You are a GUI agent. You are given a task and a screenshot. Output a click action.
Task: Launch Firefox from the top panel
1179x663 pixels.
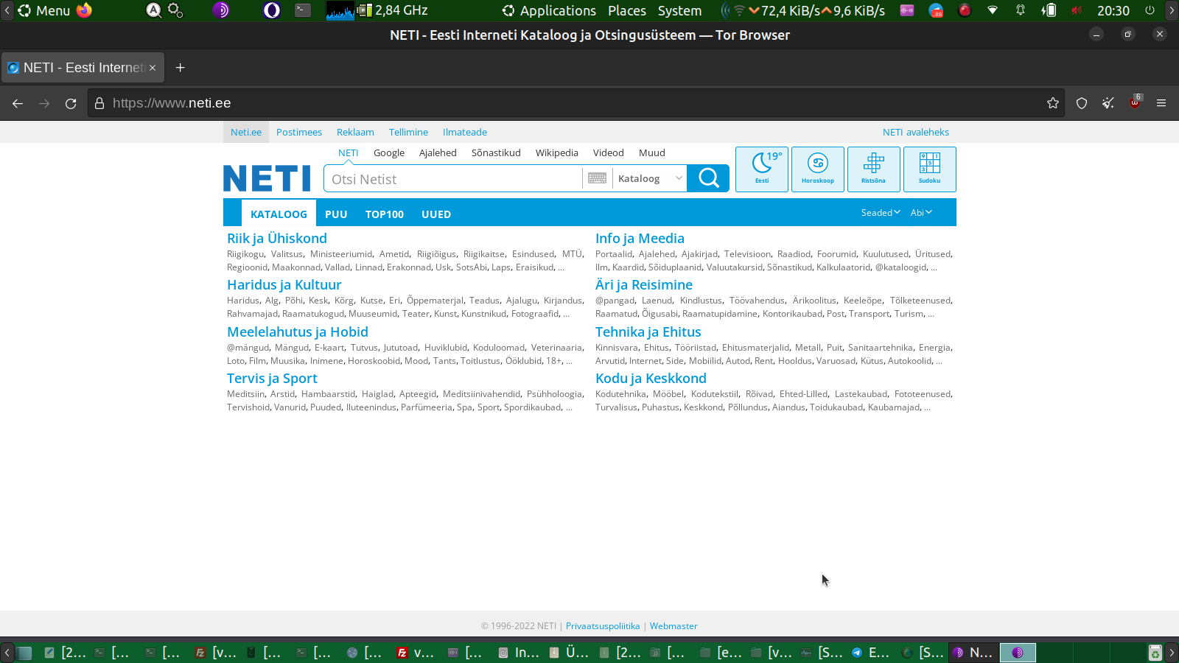point(85,10)
